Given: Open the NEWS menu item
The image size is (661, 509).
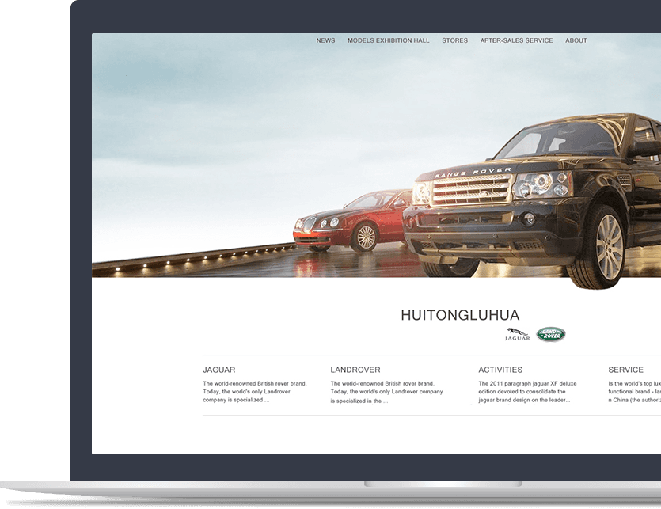Looking at the screenshot, I should [325, 40].
